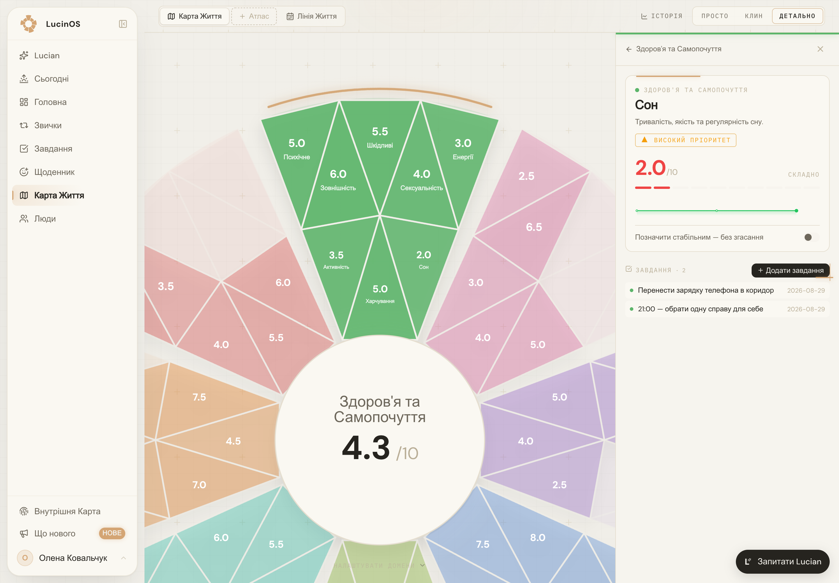Select ДЕТАЛЬНО view mode
839x583 pixels.
pos(797,16)
